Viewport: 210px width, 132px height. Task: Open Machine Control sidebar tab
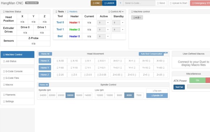point(17,55)
